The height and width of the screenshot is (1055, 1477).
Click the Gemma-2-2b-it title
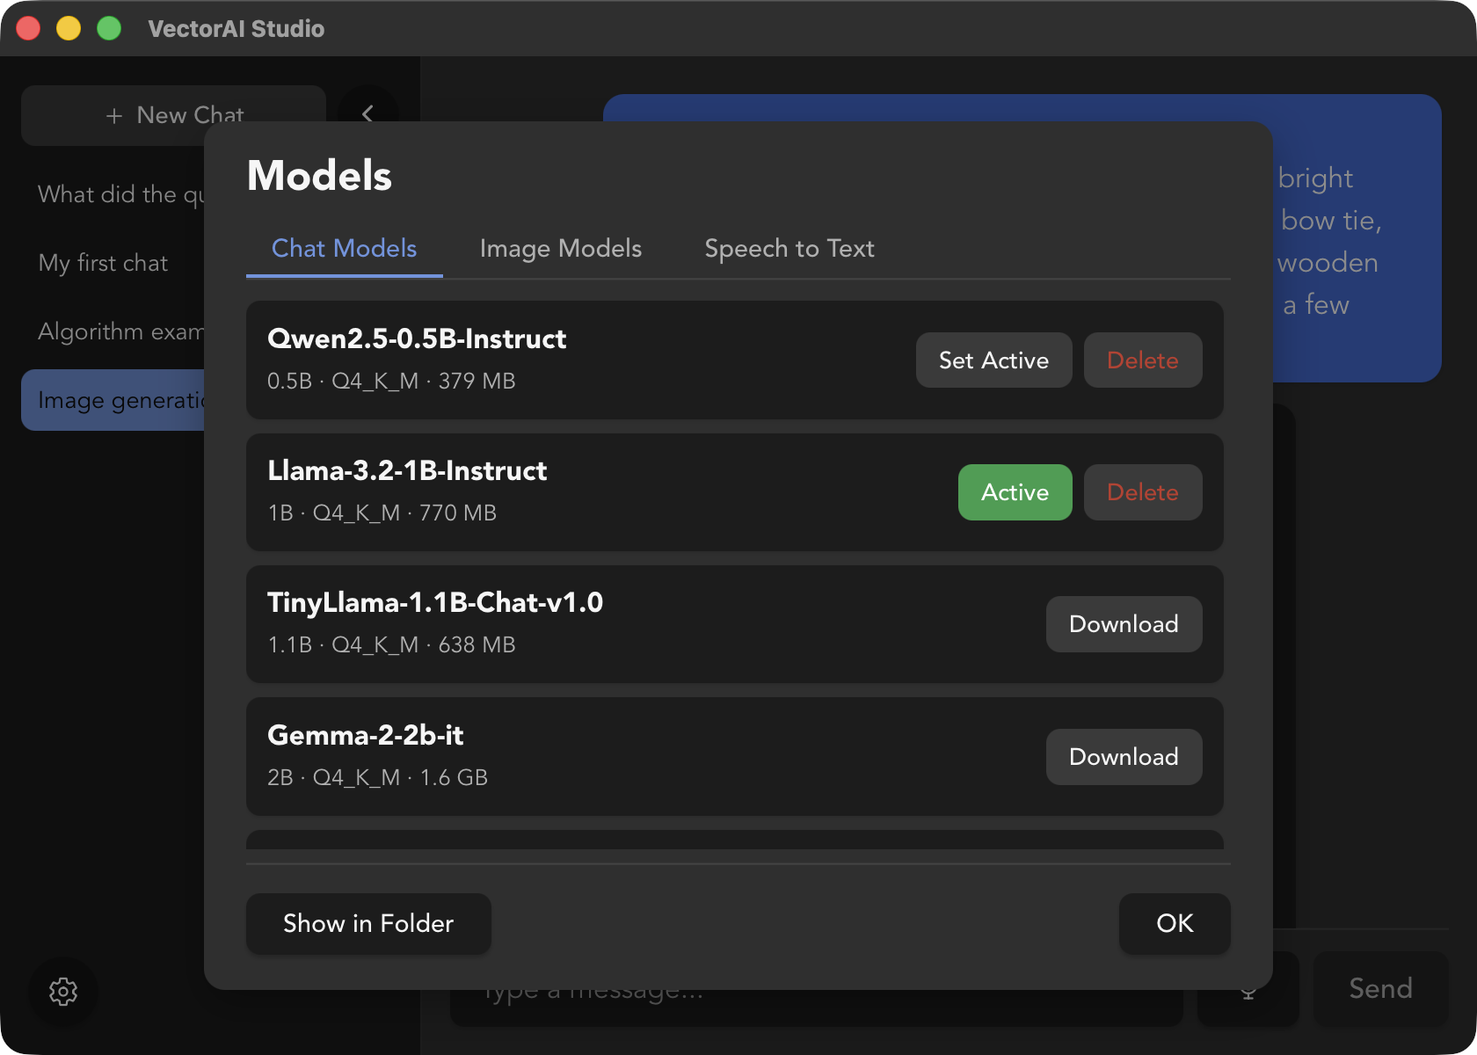pyautogui.click(x=366, y=736)
